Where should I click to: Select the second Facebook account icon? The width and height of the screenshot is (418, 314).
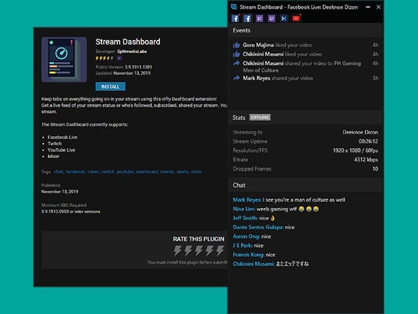(x=247, y=19)
